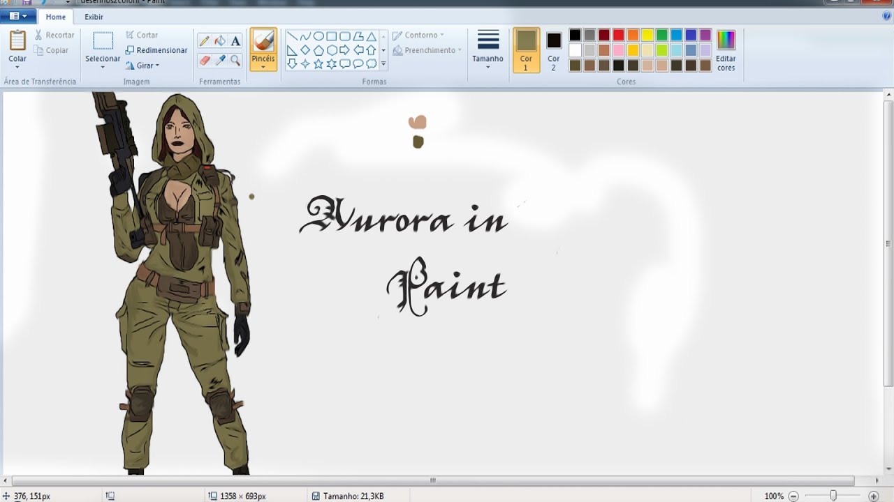894x502 pixels.
Task: Choose the down arrow shape
Action: pyautogui.click(x=292, y=63)
